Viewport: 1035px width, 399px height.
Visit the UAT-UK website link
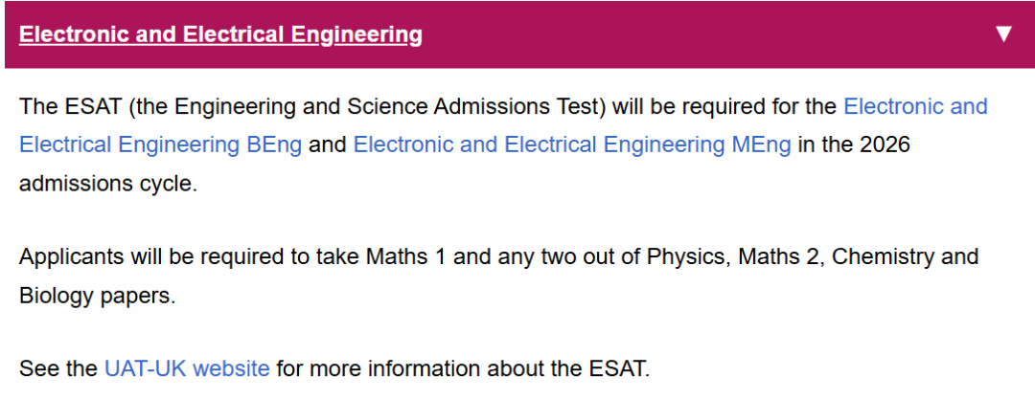click(187, 368)
